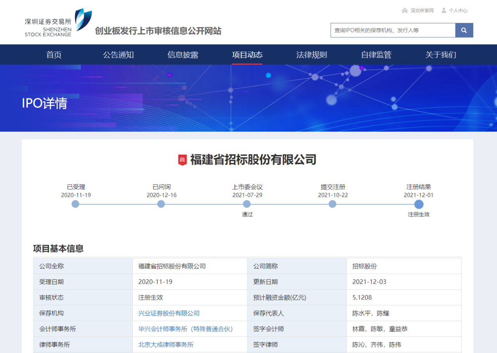
Task: Click the search magnifier button
Action: (464, 30)
